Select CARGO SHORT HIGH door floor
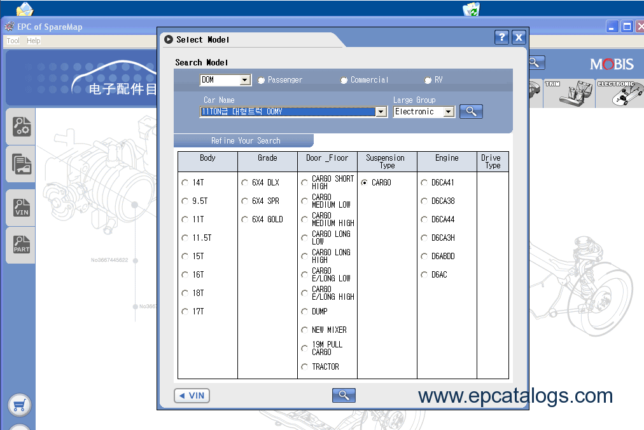 (304, 182)
